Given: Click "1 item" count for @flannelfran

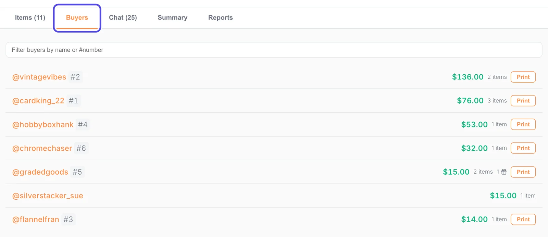Looking at the screenshot, I should [x=499, y=219].
